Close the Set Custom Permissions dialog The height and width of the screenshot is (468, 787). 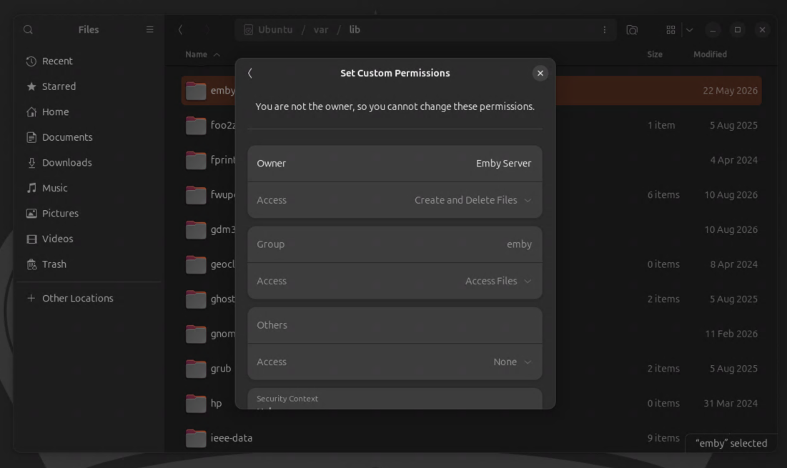click(540, 73)
